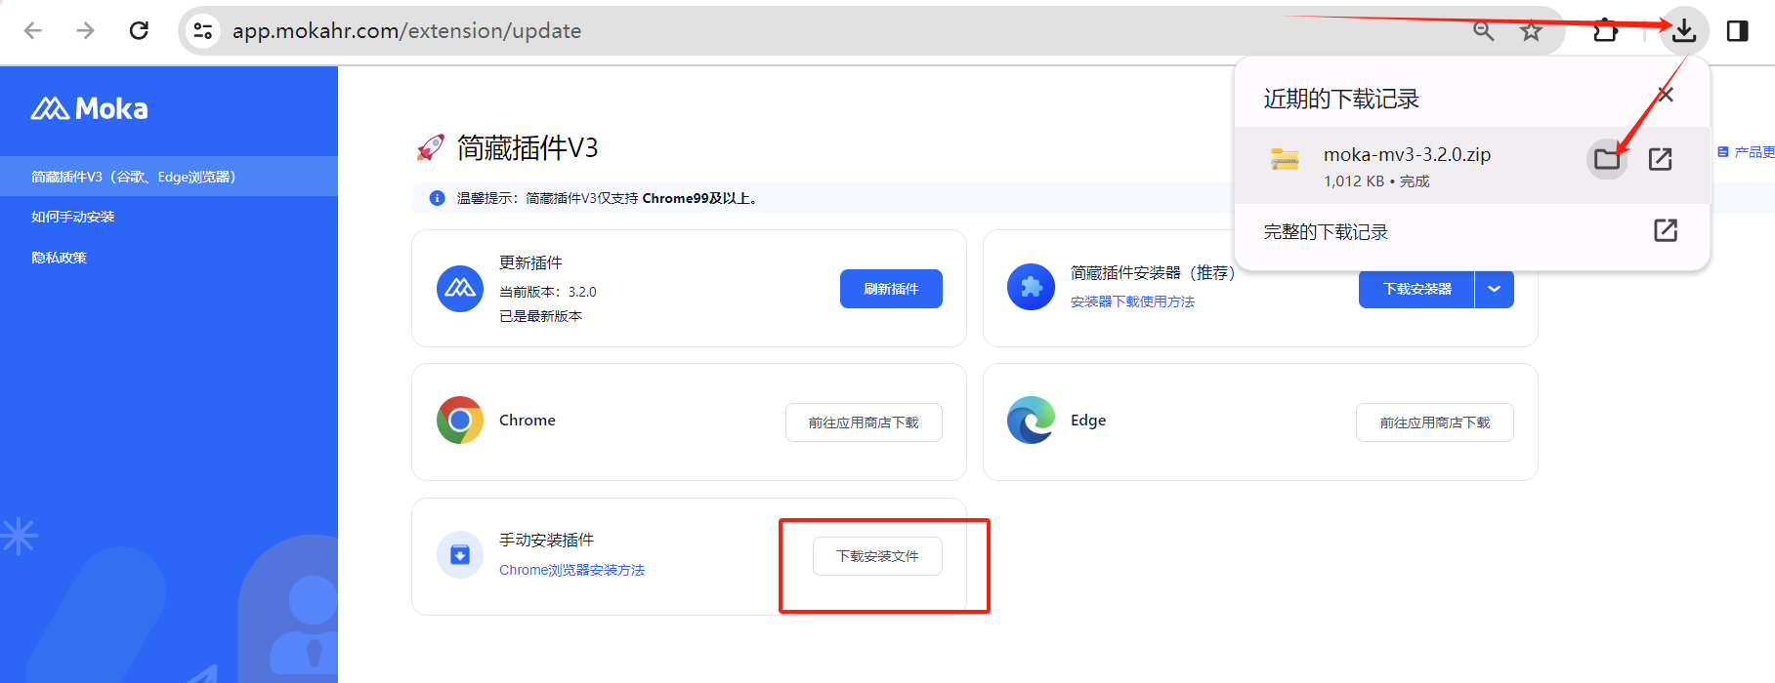This screenshot has height=683, width=1775.
Task: Open moka-mv3-3.2.0.zip with the open icon
Action: [x=1660, y=159]
